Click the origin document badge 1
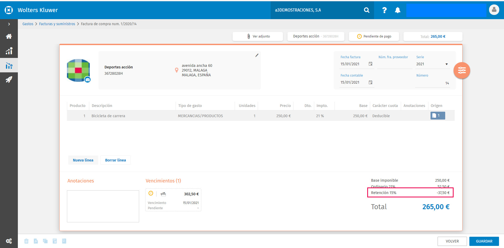This screenshot has width=504, height=248. 438,116
